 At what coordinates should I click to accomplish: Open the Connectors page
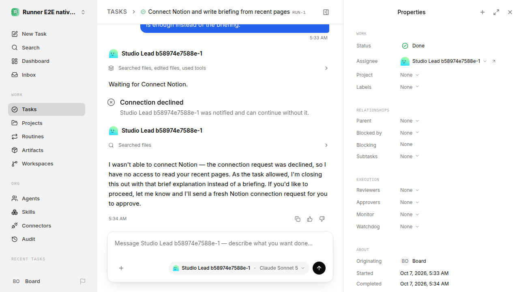coord(47,226)
